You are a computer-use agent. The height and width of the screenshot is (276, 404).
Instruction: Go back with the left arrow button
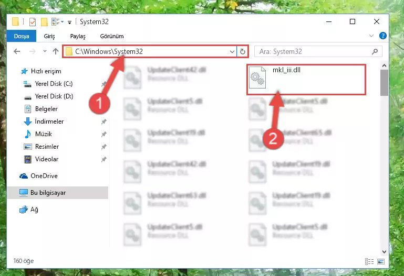(x=17, y=52)
